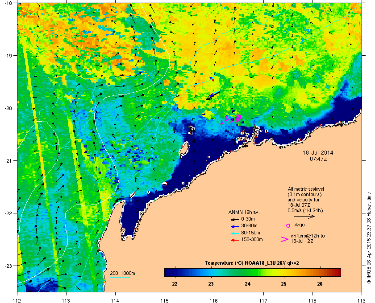375x303 pixels.
Task: Click the Argo legend label
Action: [300, 225]
